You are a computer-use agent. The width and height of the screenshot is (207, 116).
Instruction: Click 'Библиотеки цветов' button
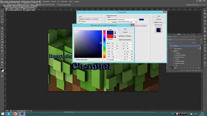click(x=125, y=40)
